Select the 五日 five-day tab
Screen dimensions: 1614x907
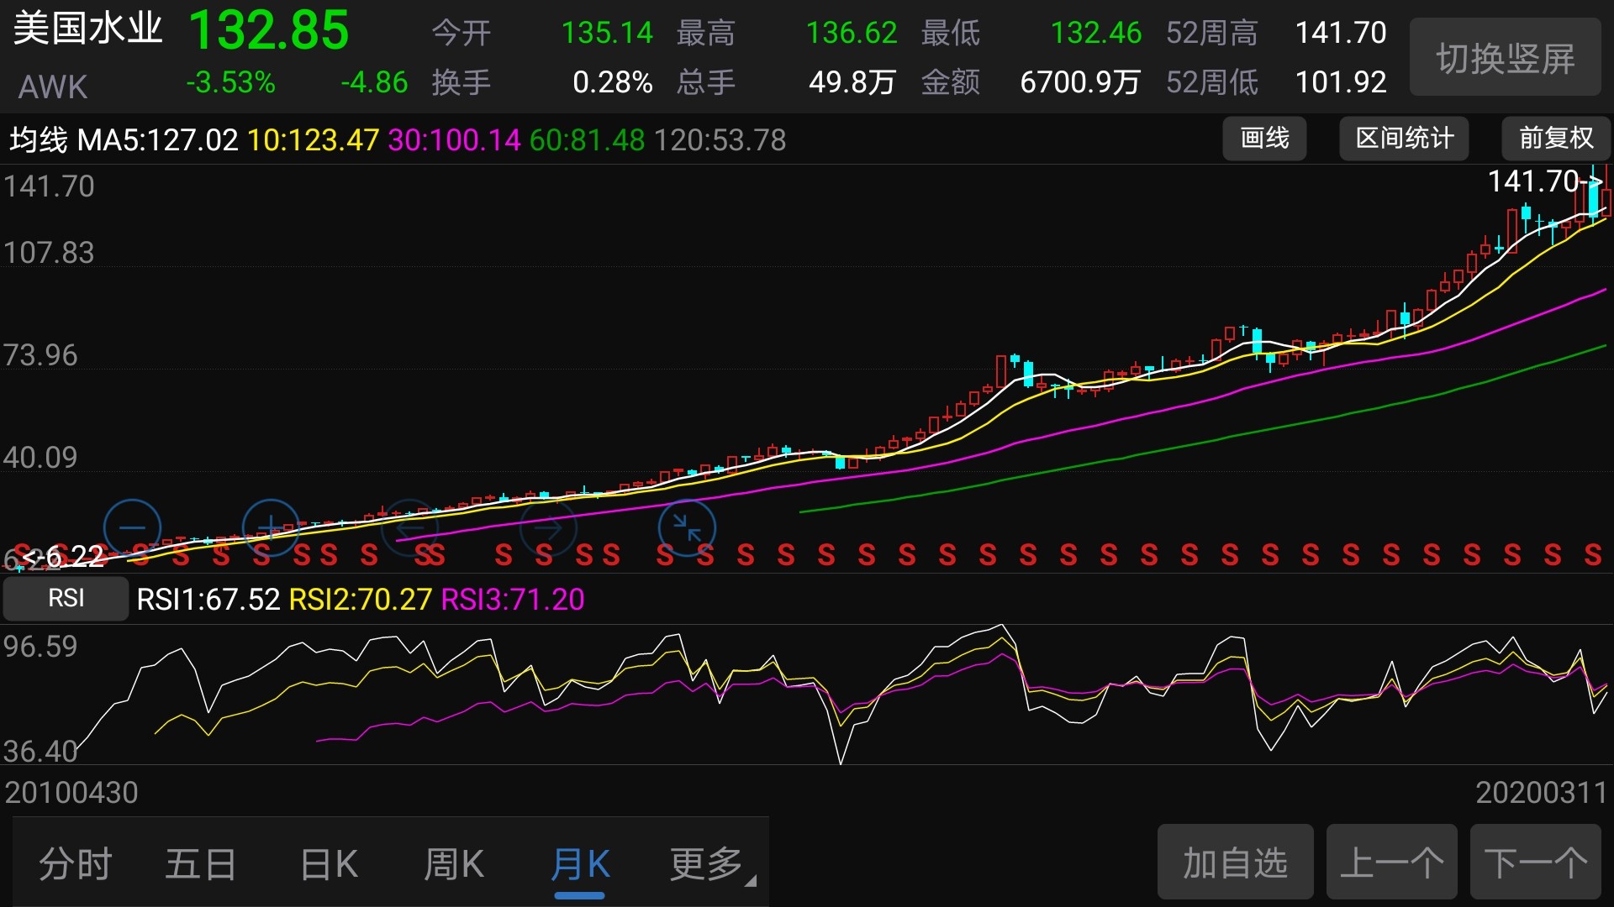pyautogui.click(x=201, y=863)
